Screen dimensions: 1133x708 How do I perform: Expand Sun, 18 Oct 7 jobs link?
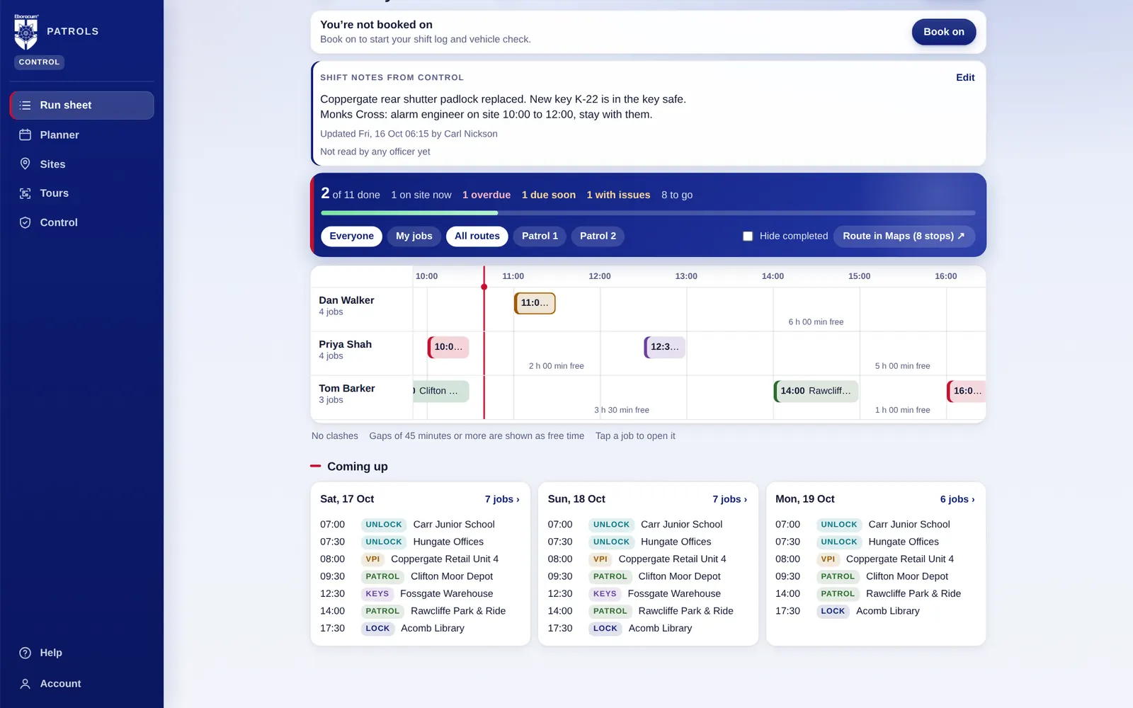click(x=729, y=499)
